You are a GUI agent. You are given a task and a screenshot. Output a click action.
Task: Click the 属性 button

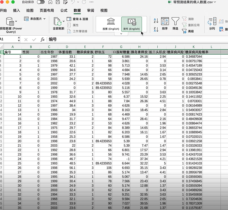(73, 25)
